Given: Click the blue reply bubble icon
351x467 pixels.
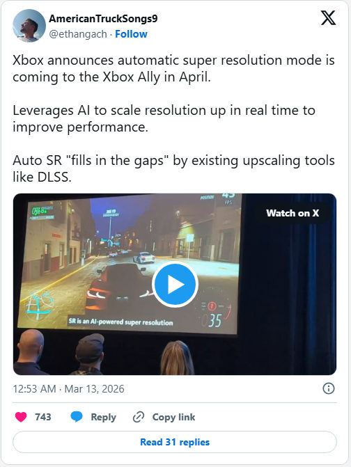Looking at the screenshot, I should [77, 417].
